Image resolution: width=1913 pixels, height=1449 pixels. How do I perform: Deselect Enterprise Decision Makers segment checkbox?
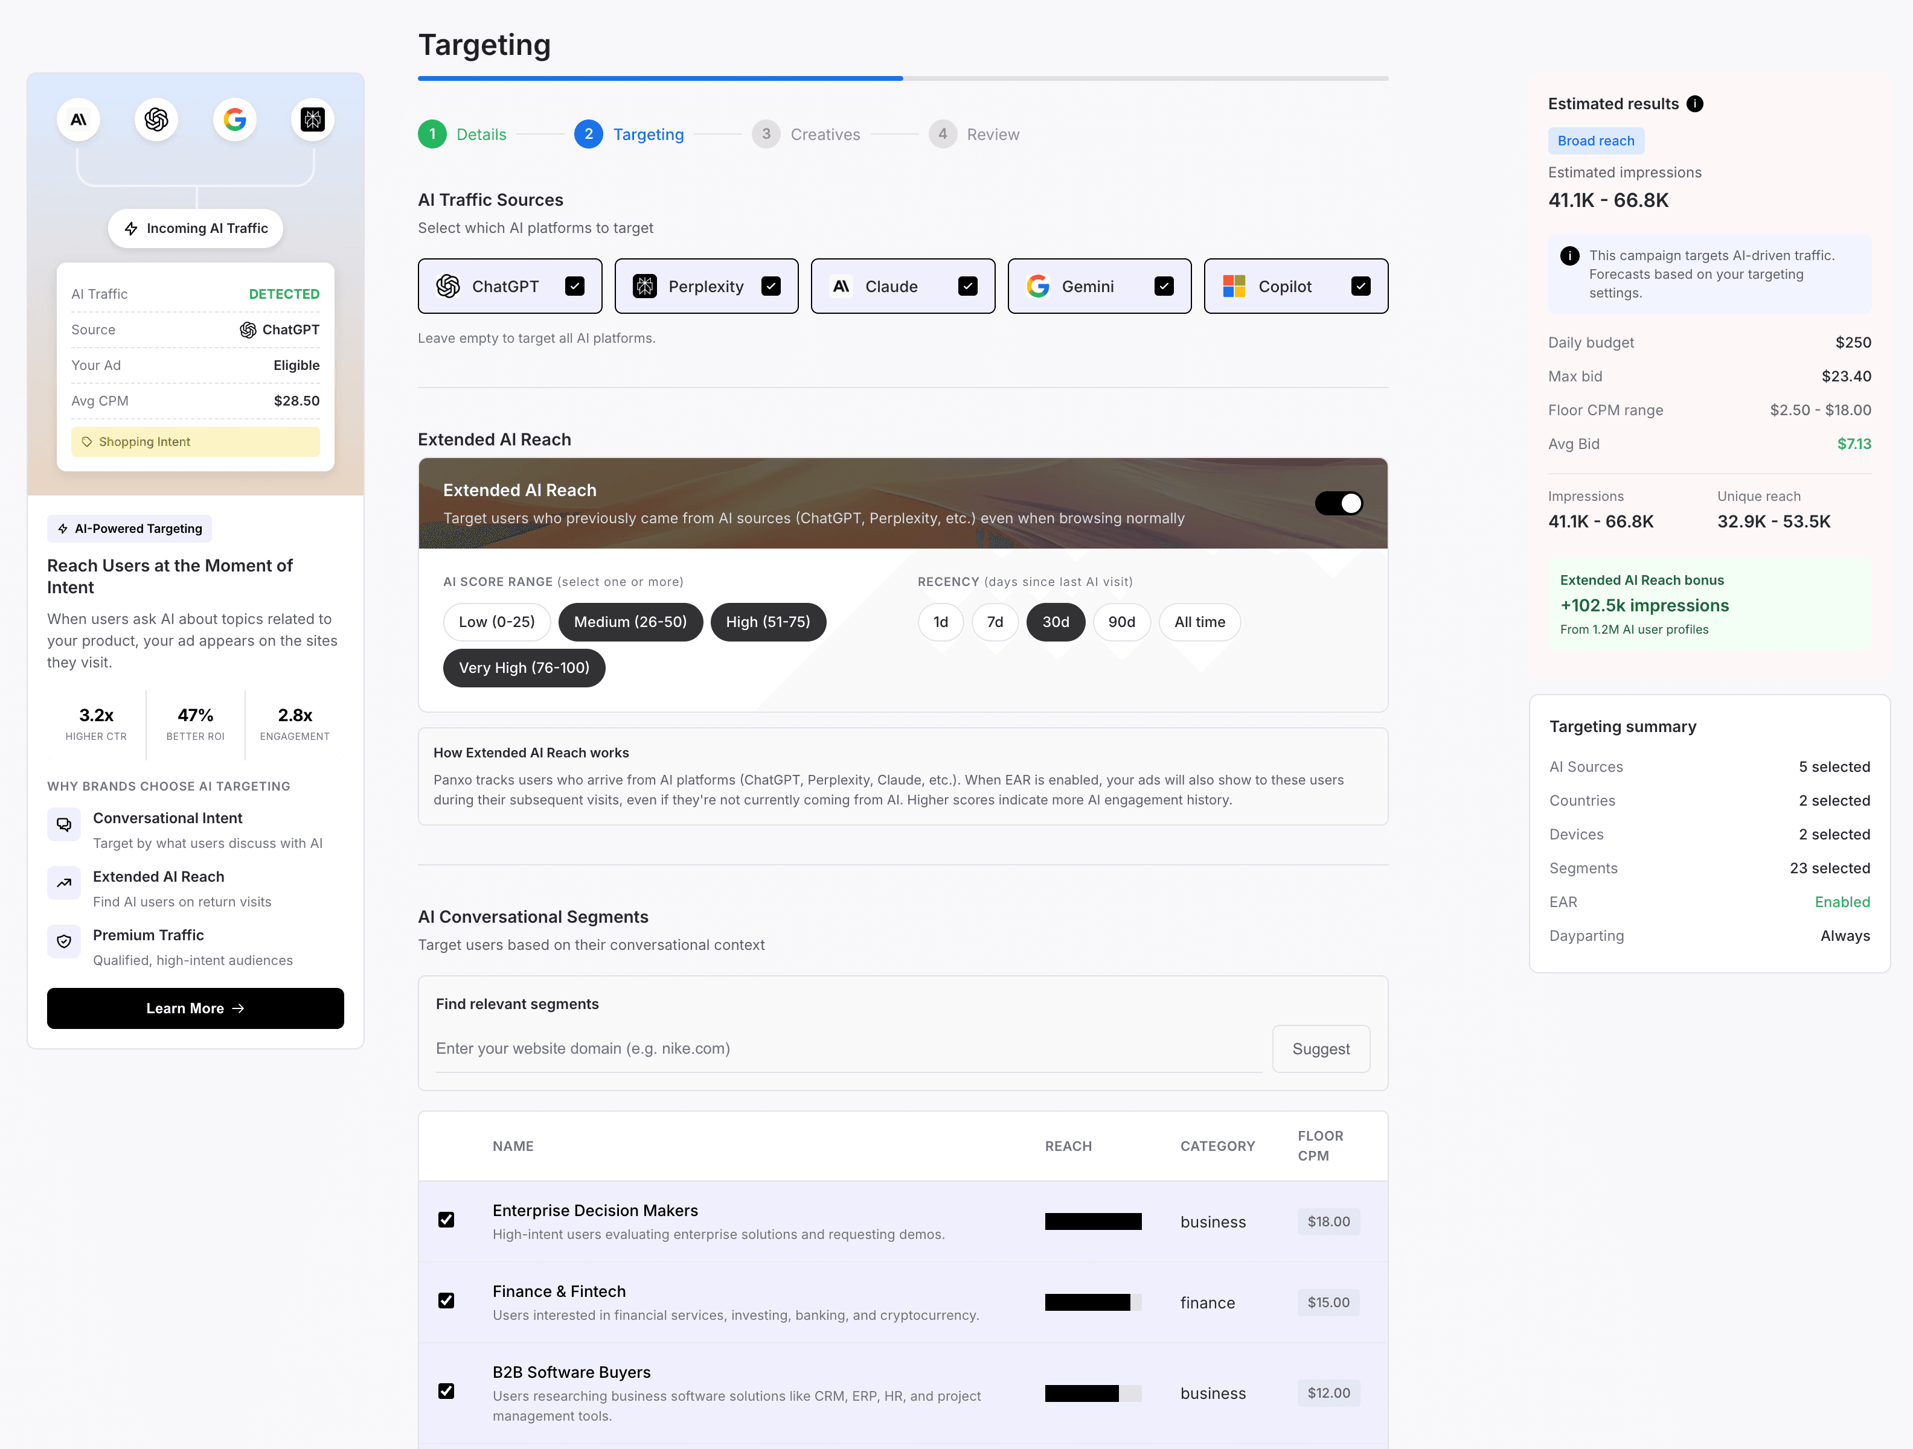click(446, 1220)
